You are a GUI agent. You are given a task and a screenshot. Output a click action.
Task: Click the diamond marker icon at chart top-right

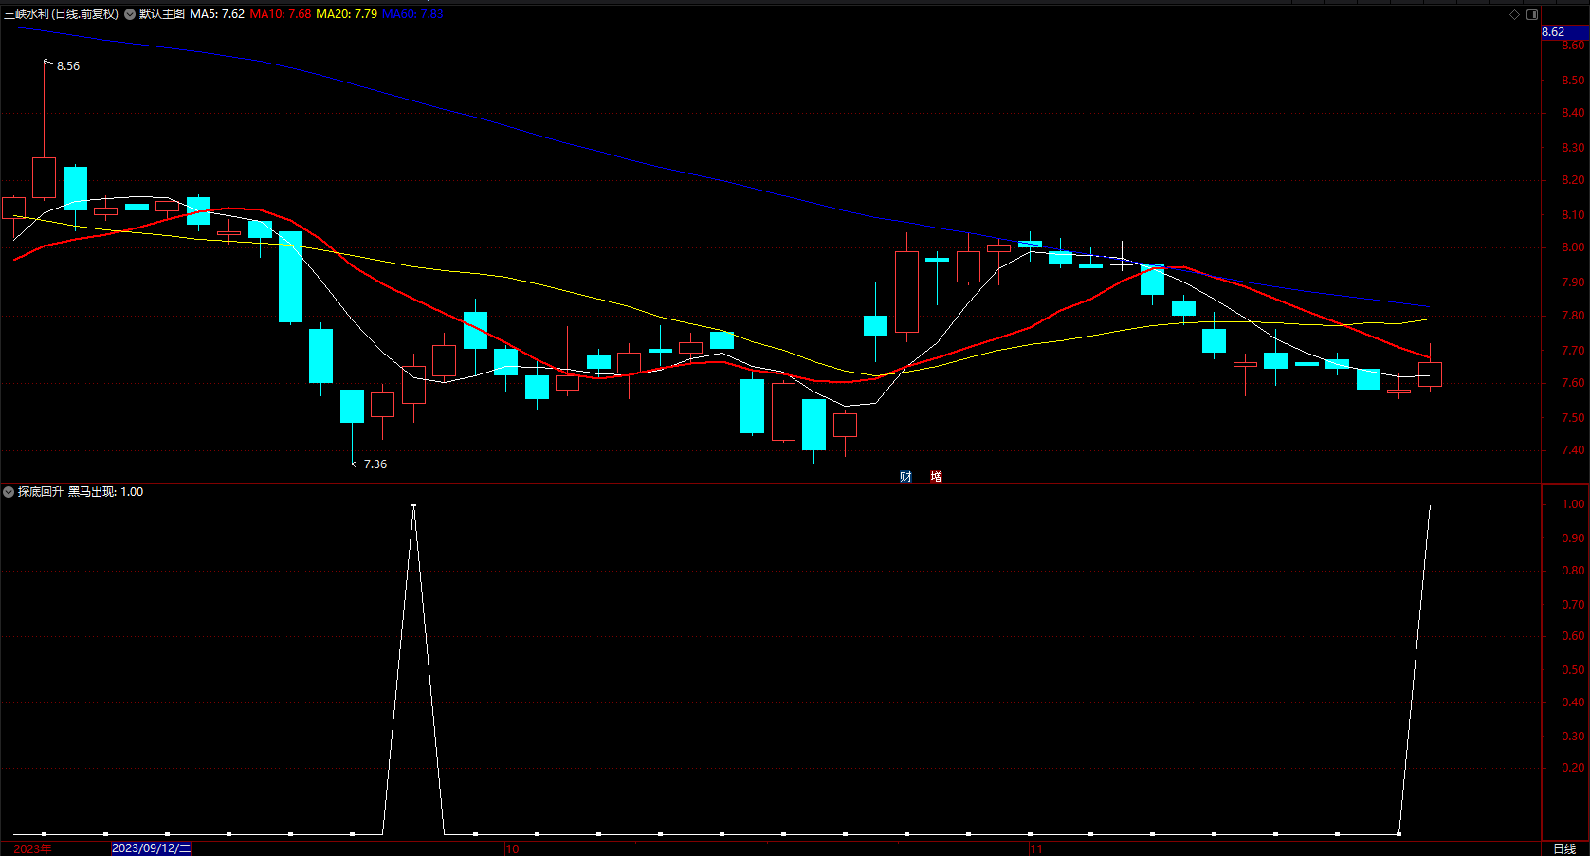[1514, 14]
